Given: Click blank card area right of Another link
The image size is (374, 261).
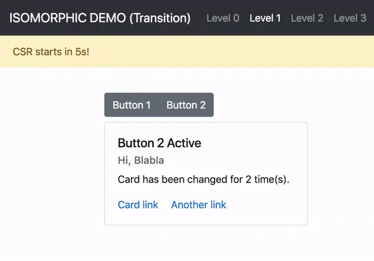Looking at the screenshot, I should (x=268, y=204).
